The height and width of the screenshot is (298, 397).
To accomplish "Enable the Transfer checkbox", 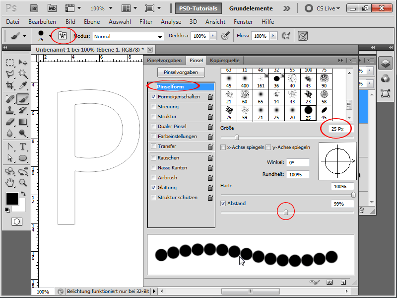I will 153,146.
